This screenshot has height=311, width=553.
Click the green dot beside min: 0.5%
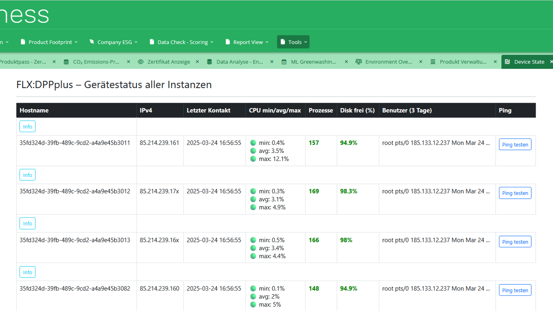pos(253,240)
